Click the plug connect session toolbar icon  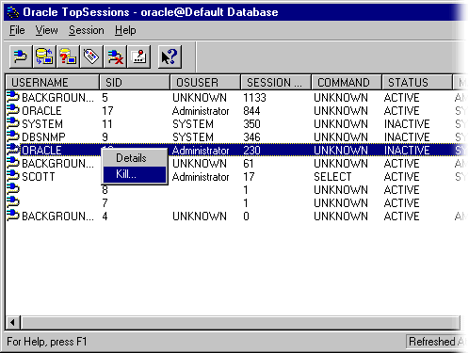point(21,56)
